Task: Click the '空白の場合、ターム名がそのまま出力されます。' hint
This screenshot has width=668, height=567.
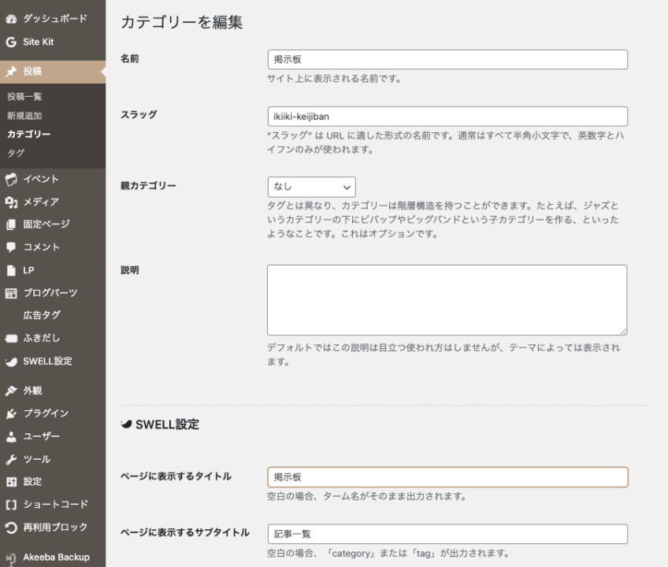Action: pyautogui.click(x=367, y=496)
